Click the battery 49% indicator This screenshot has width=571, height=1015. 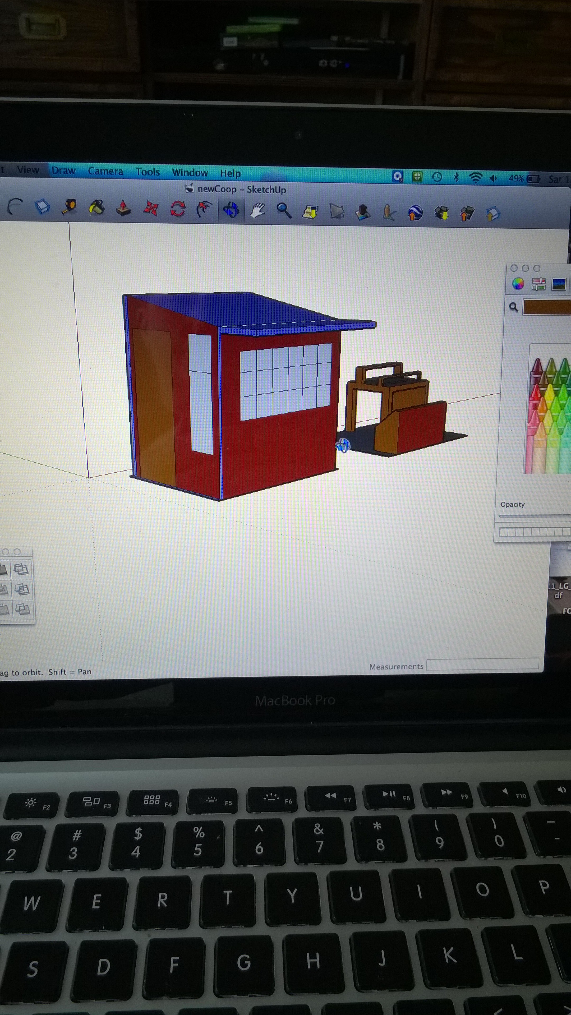(x=524, y=179)
